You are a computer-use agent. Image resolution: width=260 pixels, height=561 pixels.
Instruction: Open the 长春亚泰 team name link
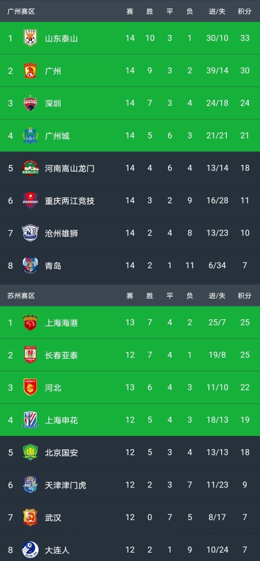62,355
